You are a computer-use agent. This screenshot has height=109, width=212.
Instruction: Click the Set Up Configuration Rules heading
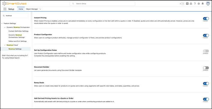46,50
